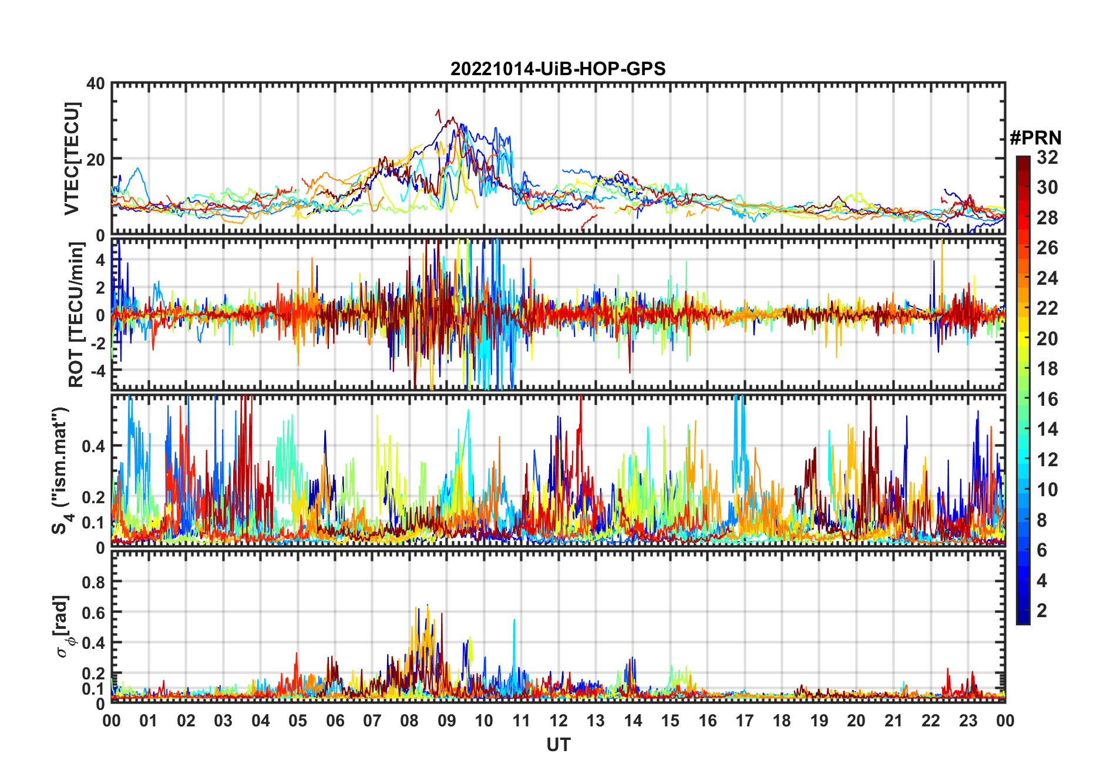Click the S4 ("ism.mat") y-axis label

[x=62, y=470]
